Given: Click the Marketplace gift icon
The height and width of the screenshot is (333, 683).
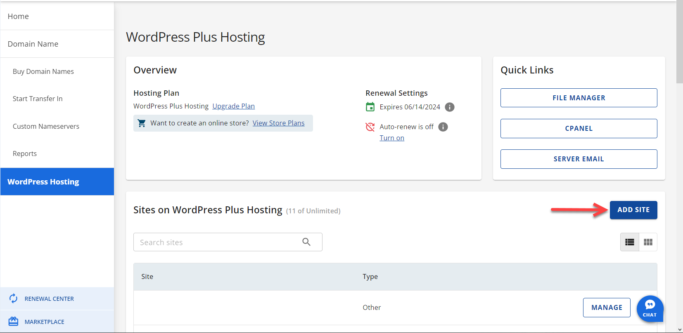Looking at the screenshot, I should [14, 321].
